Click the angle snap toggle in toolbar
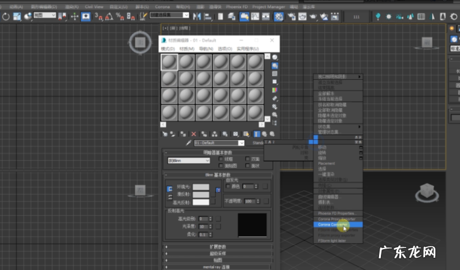This screenshot has width=460, height=270. pyautogui.click(x=109, y=17)
